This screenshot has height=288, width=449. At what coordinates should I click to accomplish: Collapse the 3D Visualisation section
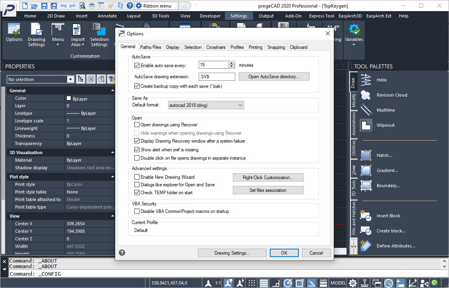[x=112, y=153]
